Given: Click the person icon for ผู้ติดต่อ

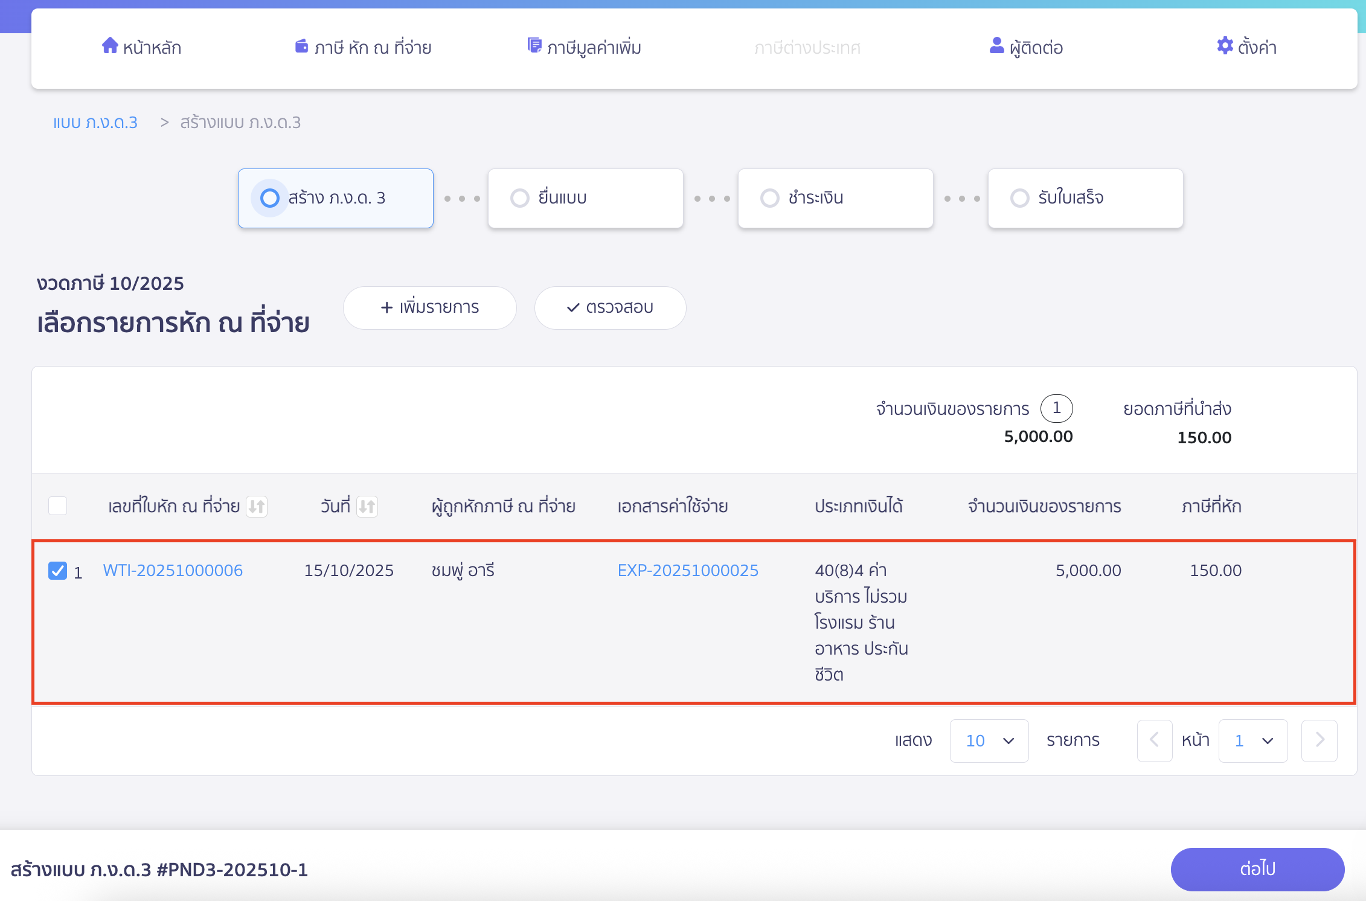Looking at the screenshot, I should pyautogui.click(x=996, y=46).
